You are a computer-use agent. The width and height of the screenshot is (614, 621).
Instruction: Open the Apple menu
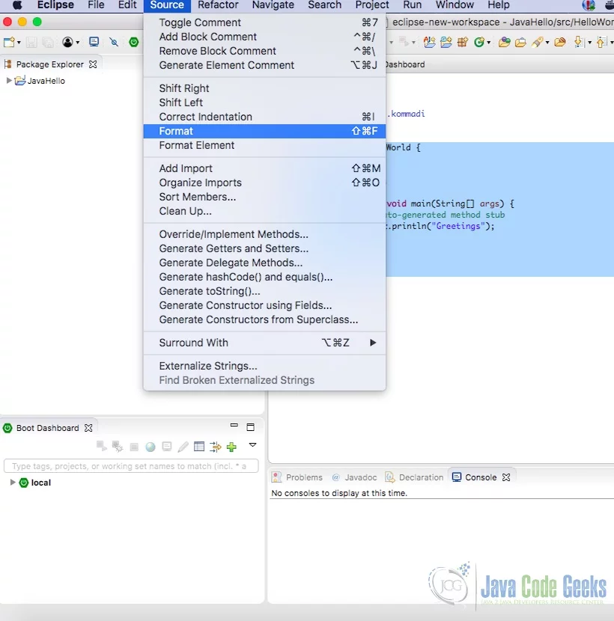pyautogui.click(x=17, y=5)
